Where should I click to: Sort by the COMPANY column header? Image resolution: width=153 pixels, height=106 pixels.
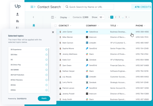coord(92,26)
